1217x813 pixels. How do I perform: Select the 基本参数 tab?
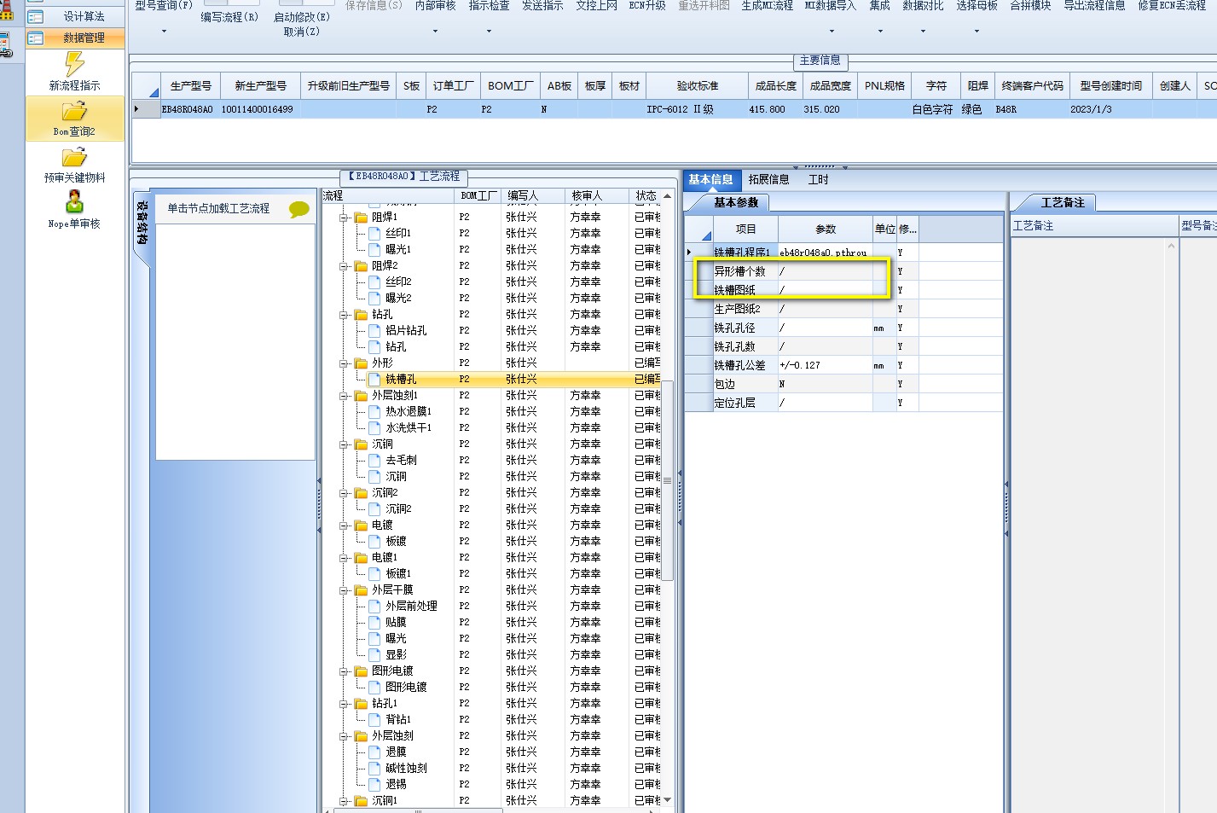point(735,202)
